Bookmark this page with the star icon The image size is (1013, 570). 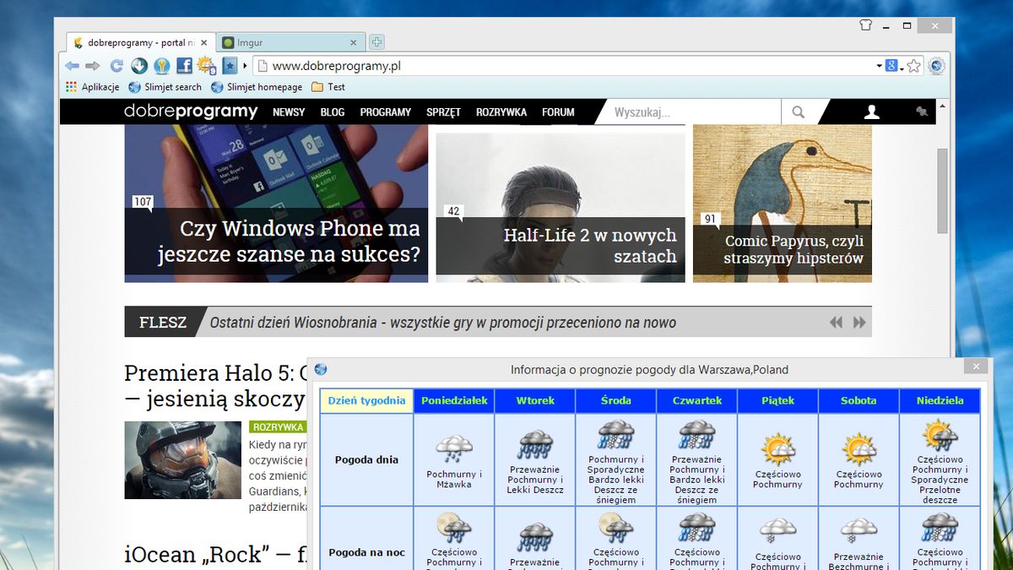click(x=914, y=66)
